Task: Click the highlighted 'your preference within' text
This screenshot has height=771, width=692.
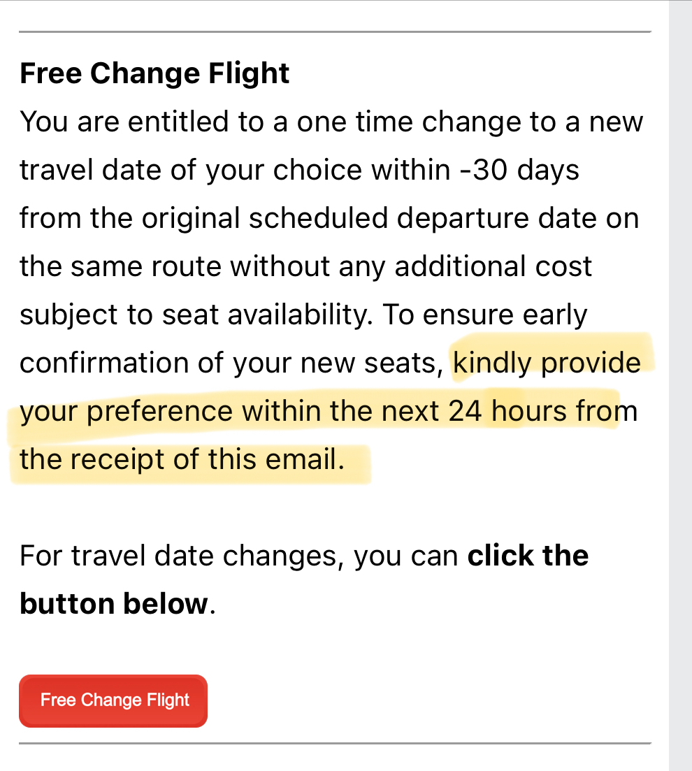Action: [x=170, y=412]
